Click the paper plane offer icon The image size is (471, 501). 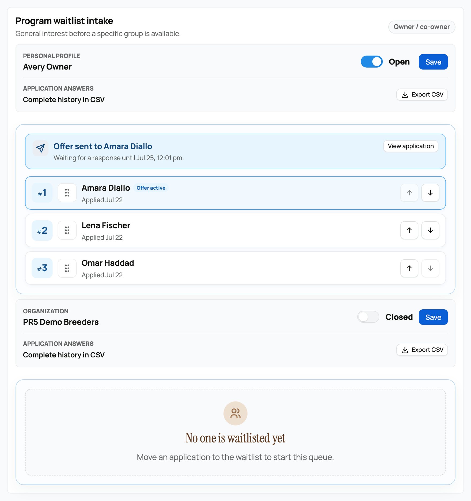coord(41,148)
